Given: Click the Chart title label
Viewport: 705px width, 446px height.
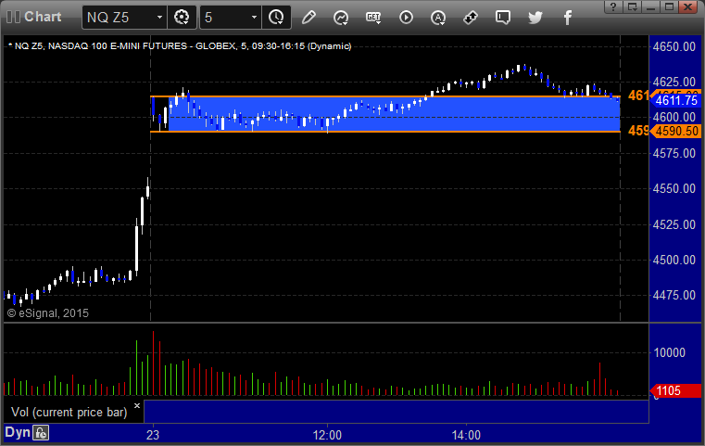Looking at the screenshot, I should 43,17.
